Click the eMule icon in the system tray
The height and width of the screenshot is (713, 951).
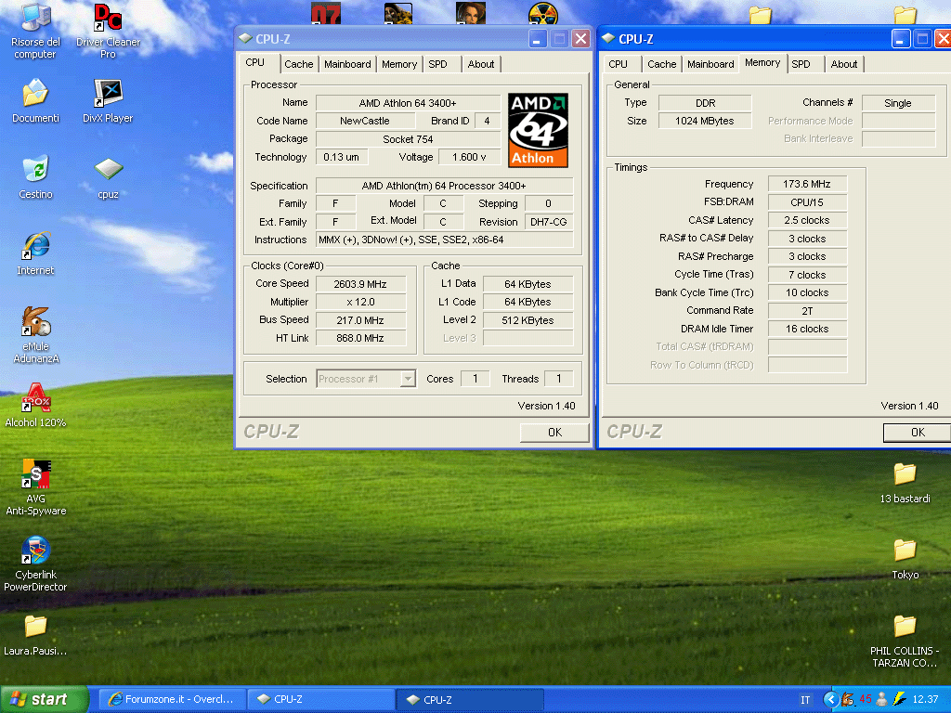[x=848, y=699]
